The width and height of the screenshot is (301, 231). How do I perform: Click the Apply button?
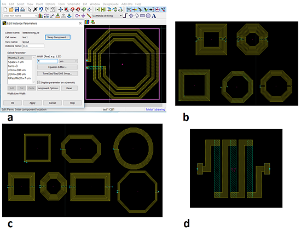pyautogui.click(x=32, y=103)
